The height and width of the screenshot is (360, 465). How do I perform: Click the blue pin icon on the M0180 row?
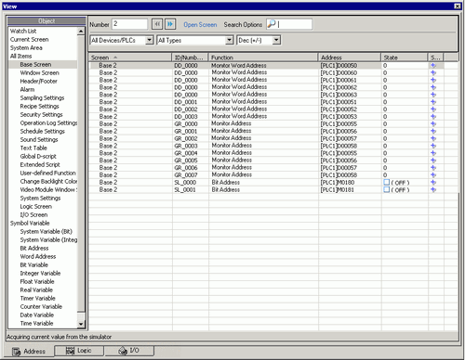coord(433,182)
